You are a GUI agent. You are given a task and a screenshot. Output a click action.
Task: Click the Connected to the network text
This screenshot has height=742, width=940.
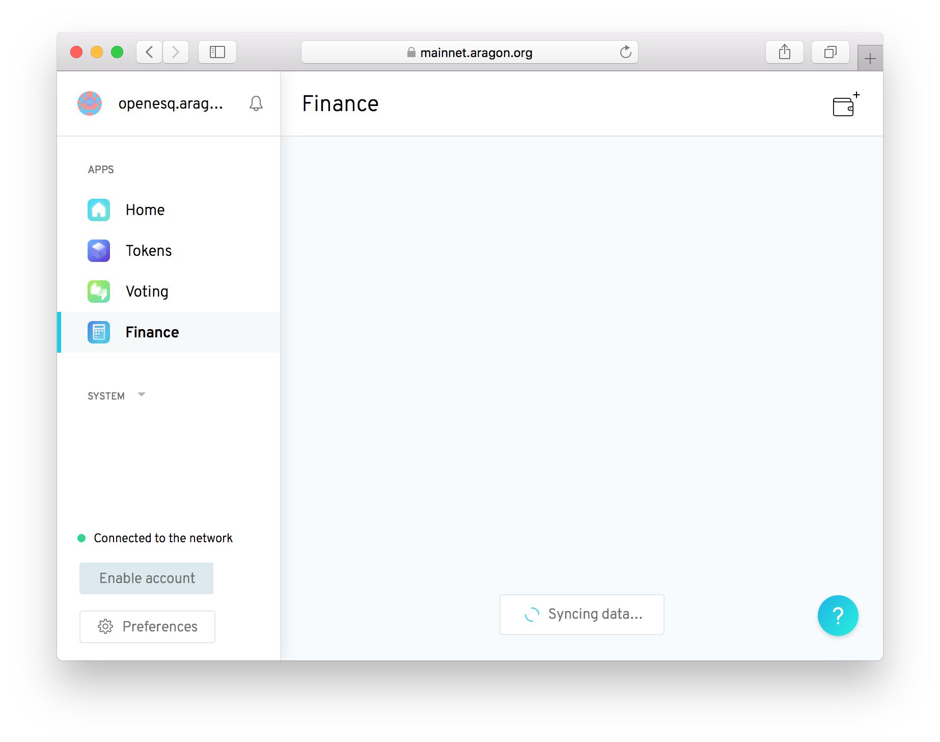(x=163, y=538)
